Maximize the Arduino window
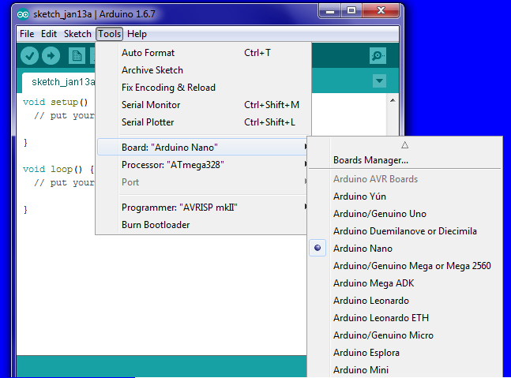Image resolution: width=511 pixels, height=378 pixels. [x=351, y=11]
